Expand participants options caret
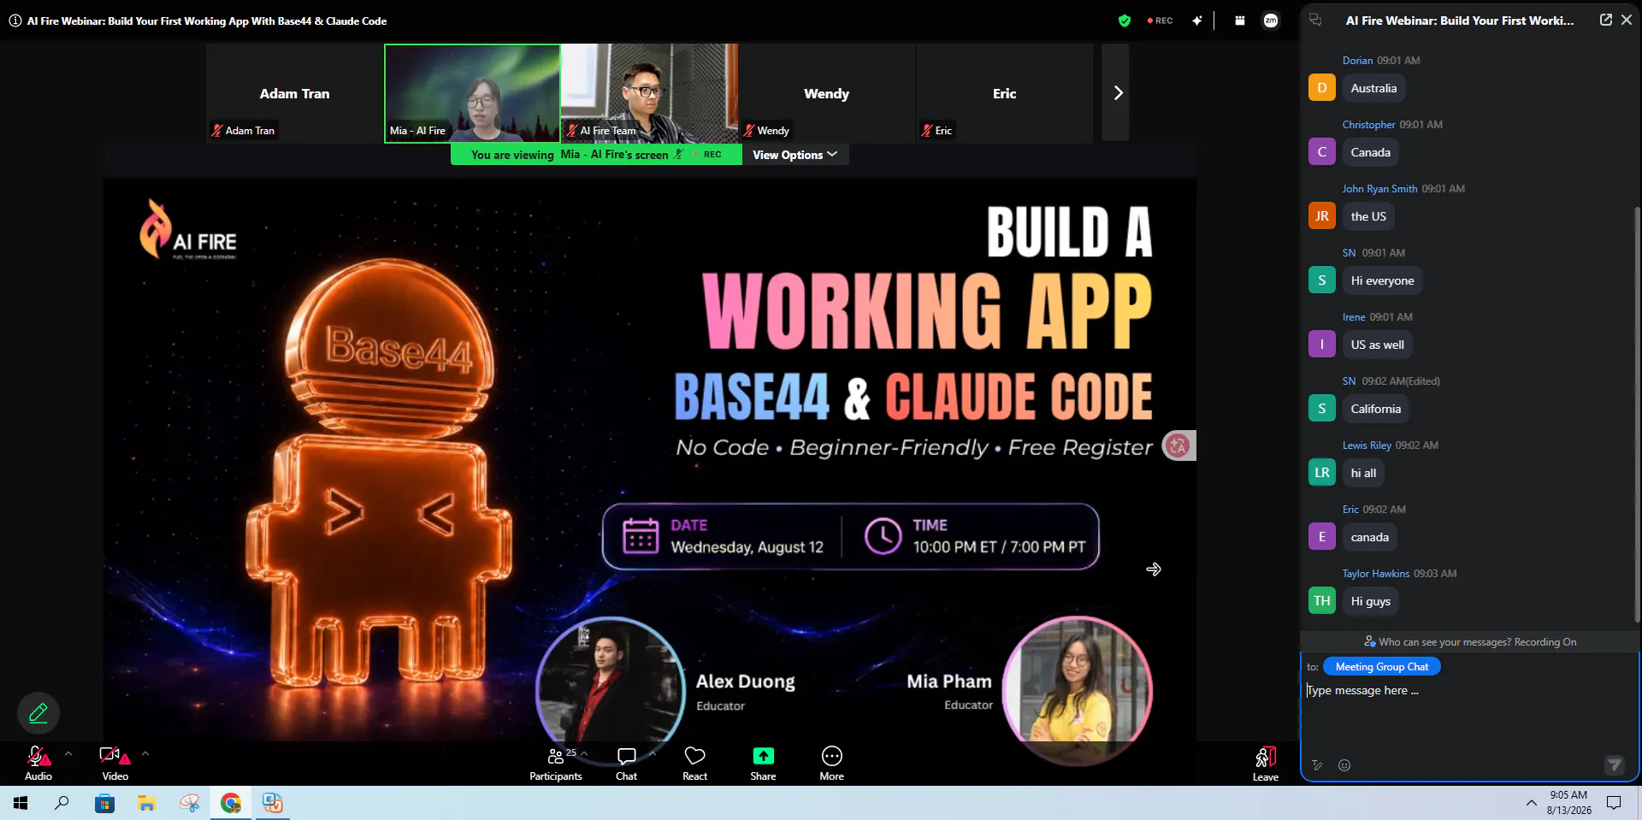Image resolution: width=1642 pixels, height=820 pixels. tap(585, 753)
